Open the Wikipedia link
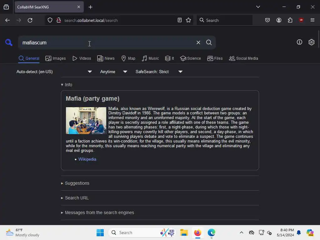This screenshot has width=320, height=240. (x=87, y=159)
